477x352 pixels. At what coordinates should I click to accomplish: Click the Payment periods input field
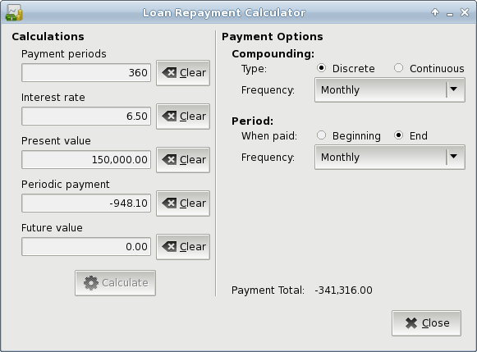(86, 73)
